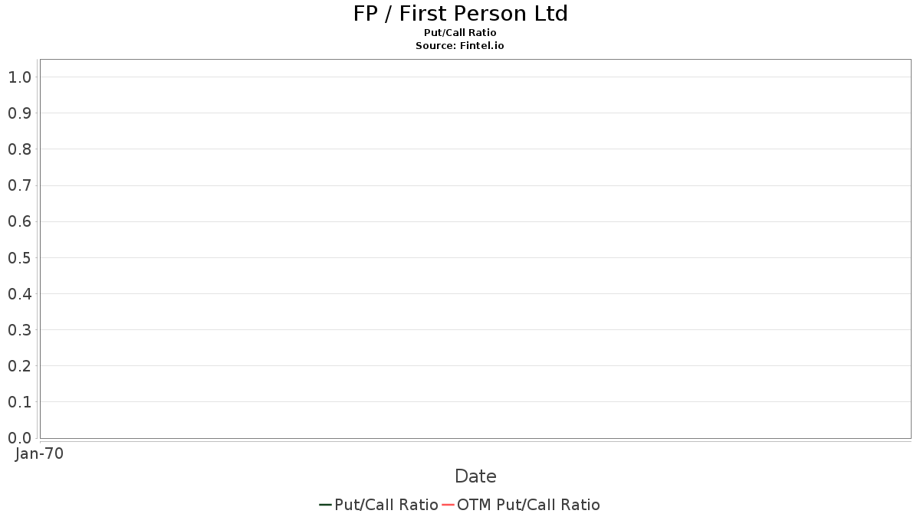Click the 0.9 y-axis label
The image size is (920, 517).
19,113
